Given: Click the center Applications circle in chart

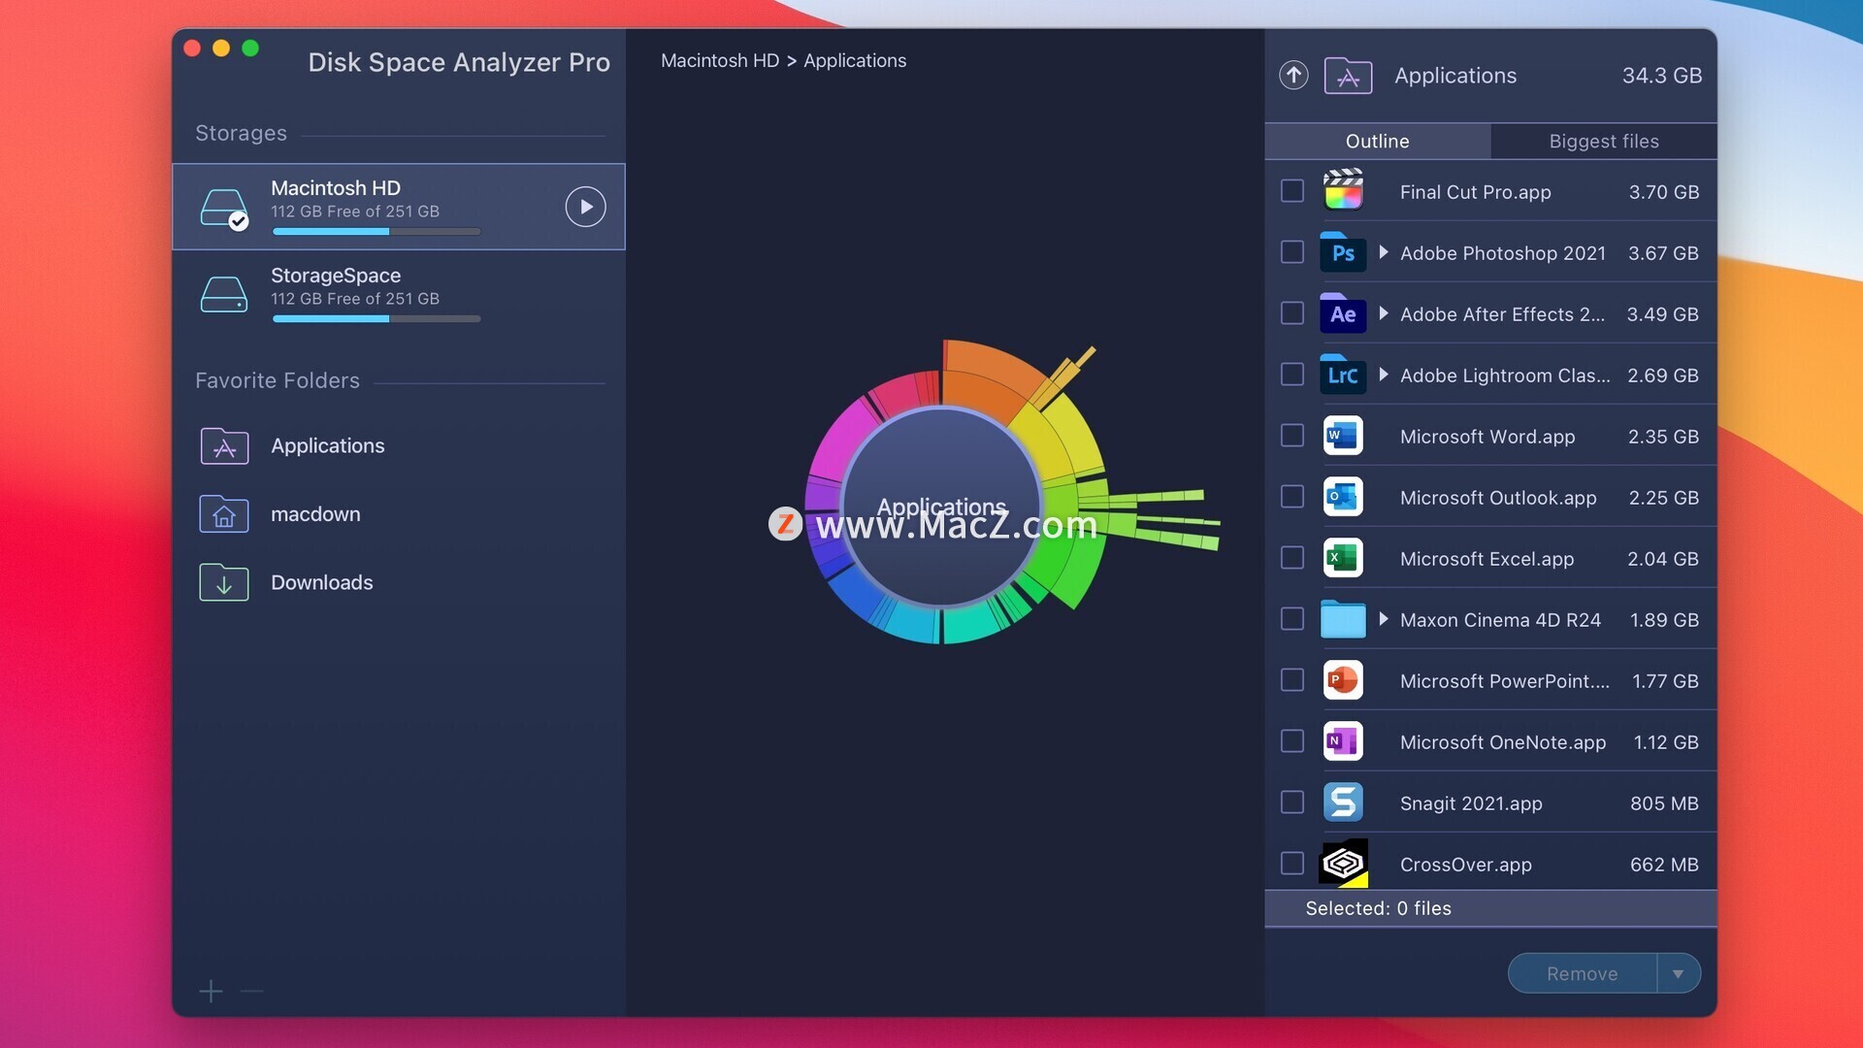Looking at the screenshot, I should (941, 507).
